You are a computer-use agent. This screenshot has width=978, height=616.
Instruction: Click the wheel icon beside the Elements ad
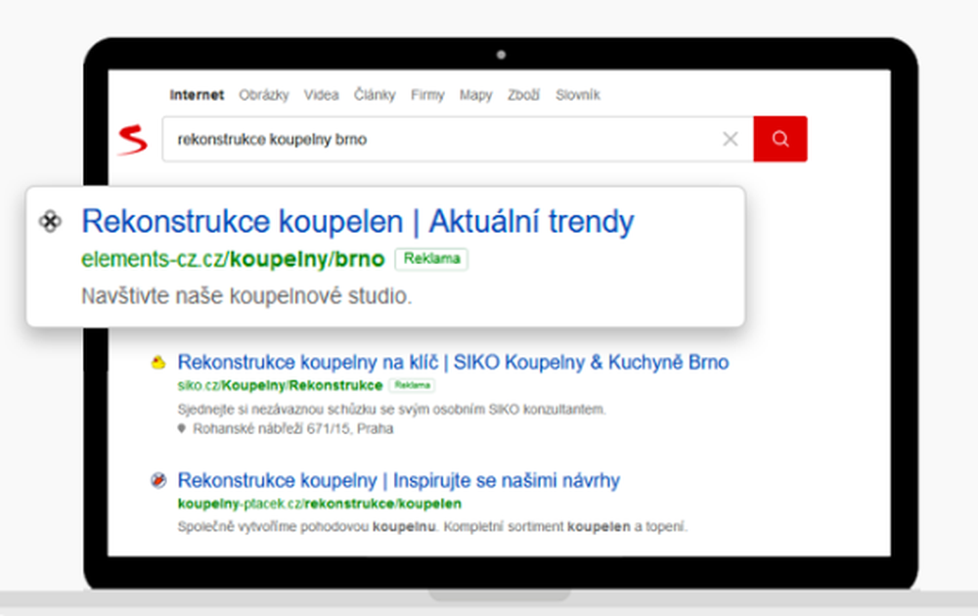(51, 222)
